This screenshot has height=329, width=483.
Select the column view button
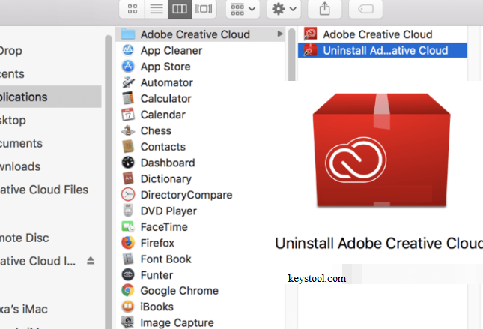(x=180, y=9)
